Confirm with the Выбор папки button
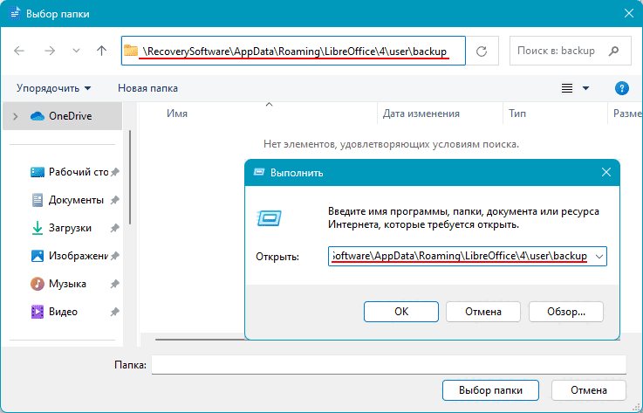The image size is (643, 413). pos(490,390)
